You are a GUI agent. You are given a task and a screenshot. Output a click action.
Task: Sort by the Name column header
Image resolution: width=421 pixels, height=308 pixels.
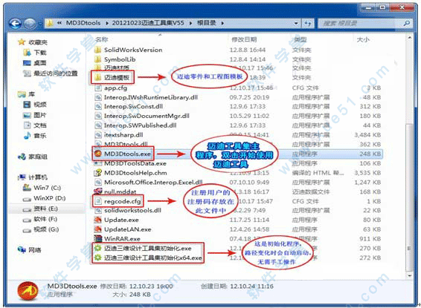[x=102, y=39]
